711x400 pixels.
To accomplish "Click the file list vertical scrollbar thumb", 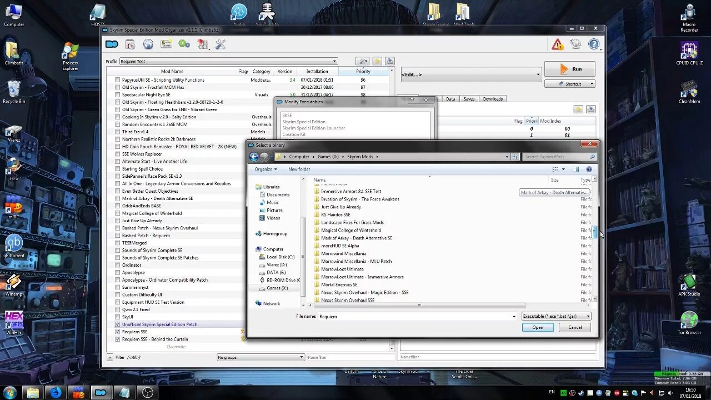I will click(x=594, y=232).
